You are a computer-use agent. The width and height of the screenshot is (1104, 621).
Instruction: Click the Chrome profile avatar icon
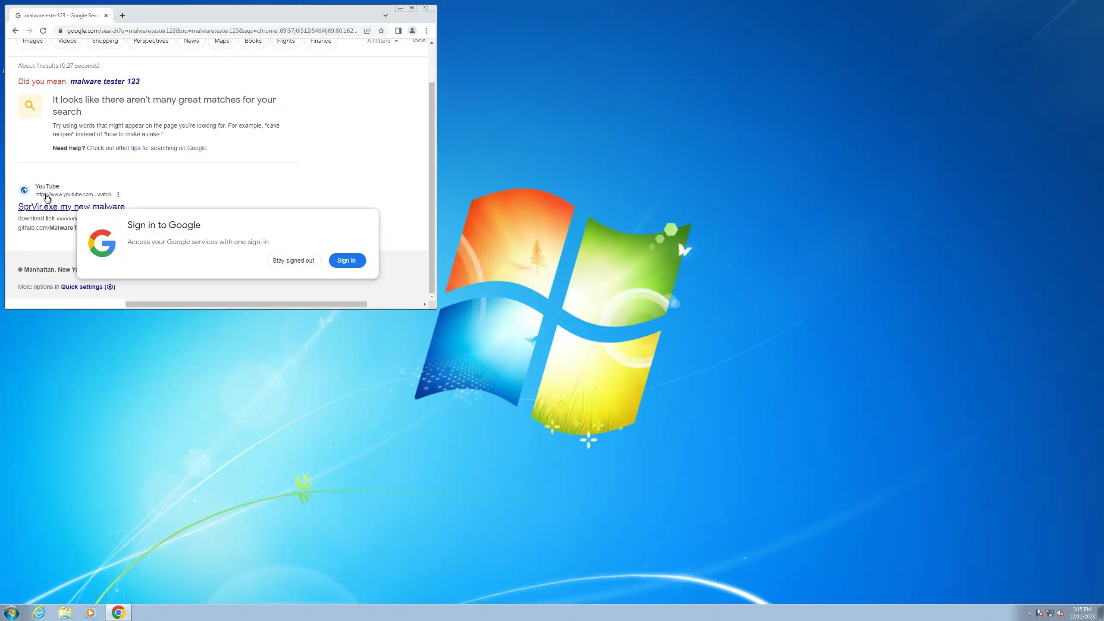[x=412, y=31]
